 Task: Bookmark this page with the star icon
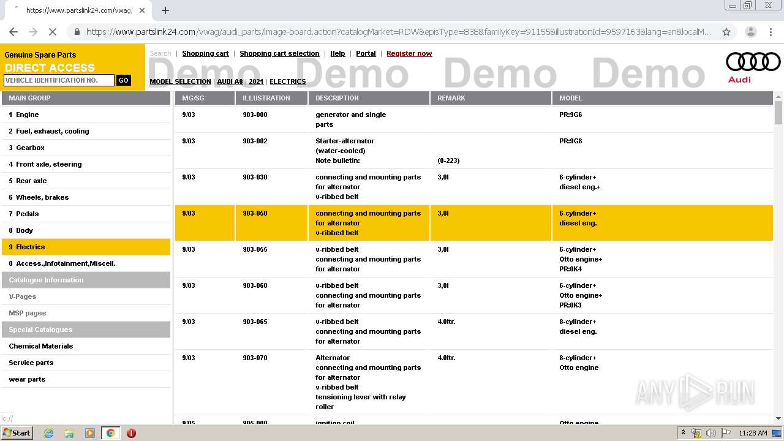726,32
